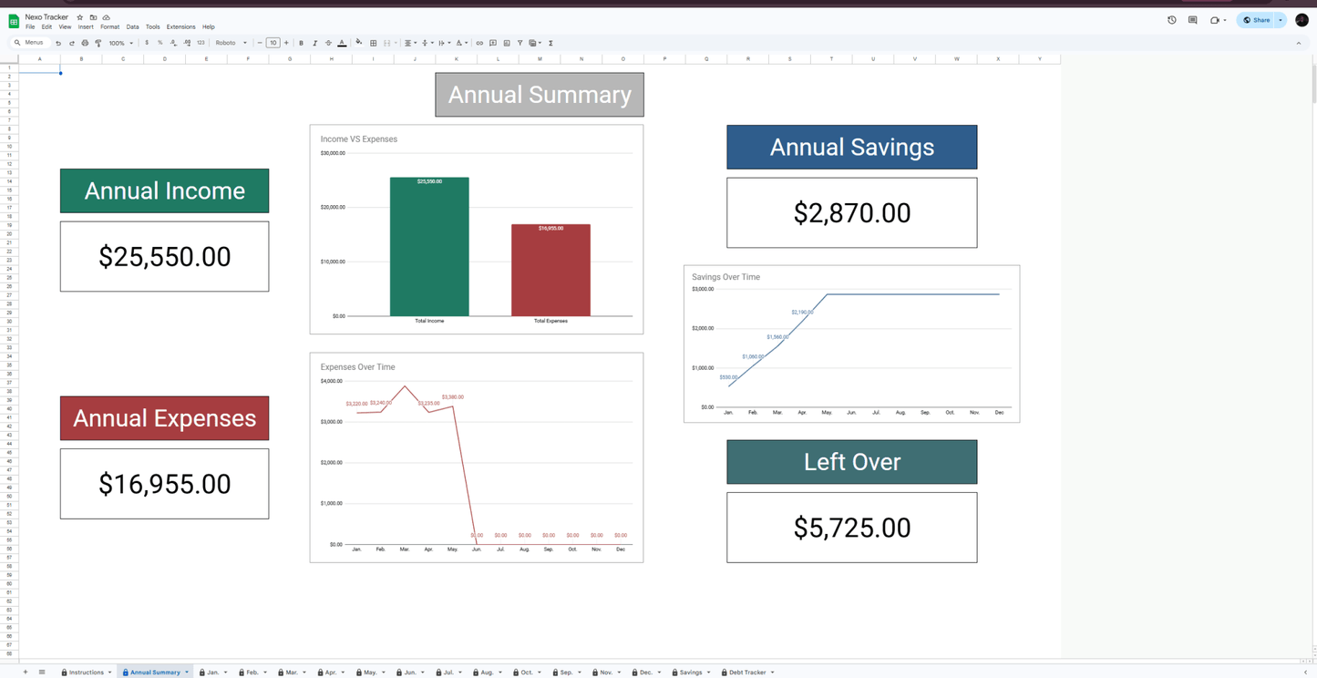The width and height of the screenshot is (1317, 678).
Task: Toggle strikethrough formatting
Action: click(x=329, y=43)
